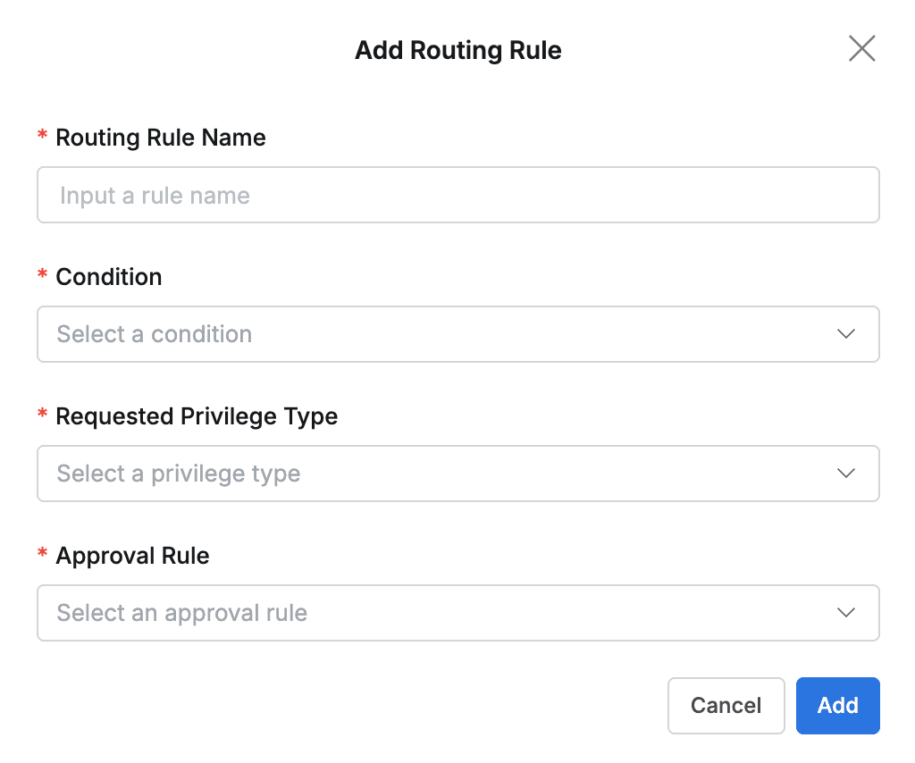The image size is (915, 763).
Task: Click red asterisk beside Condition
Action: point(42,275)
